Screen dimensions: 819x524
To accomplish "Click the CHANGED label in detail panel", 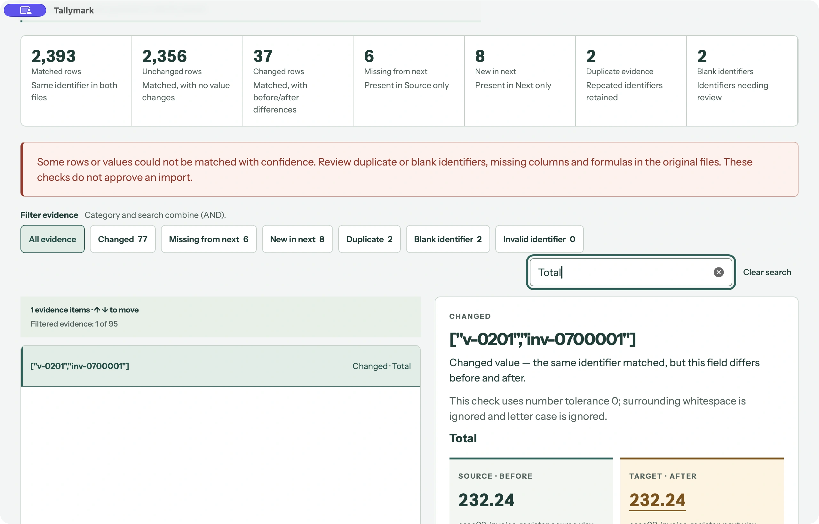I will click(470, 316).
